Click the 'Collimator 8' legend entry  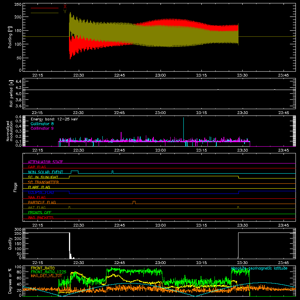(x=42, y=124)
